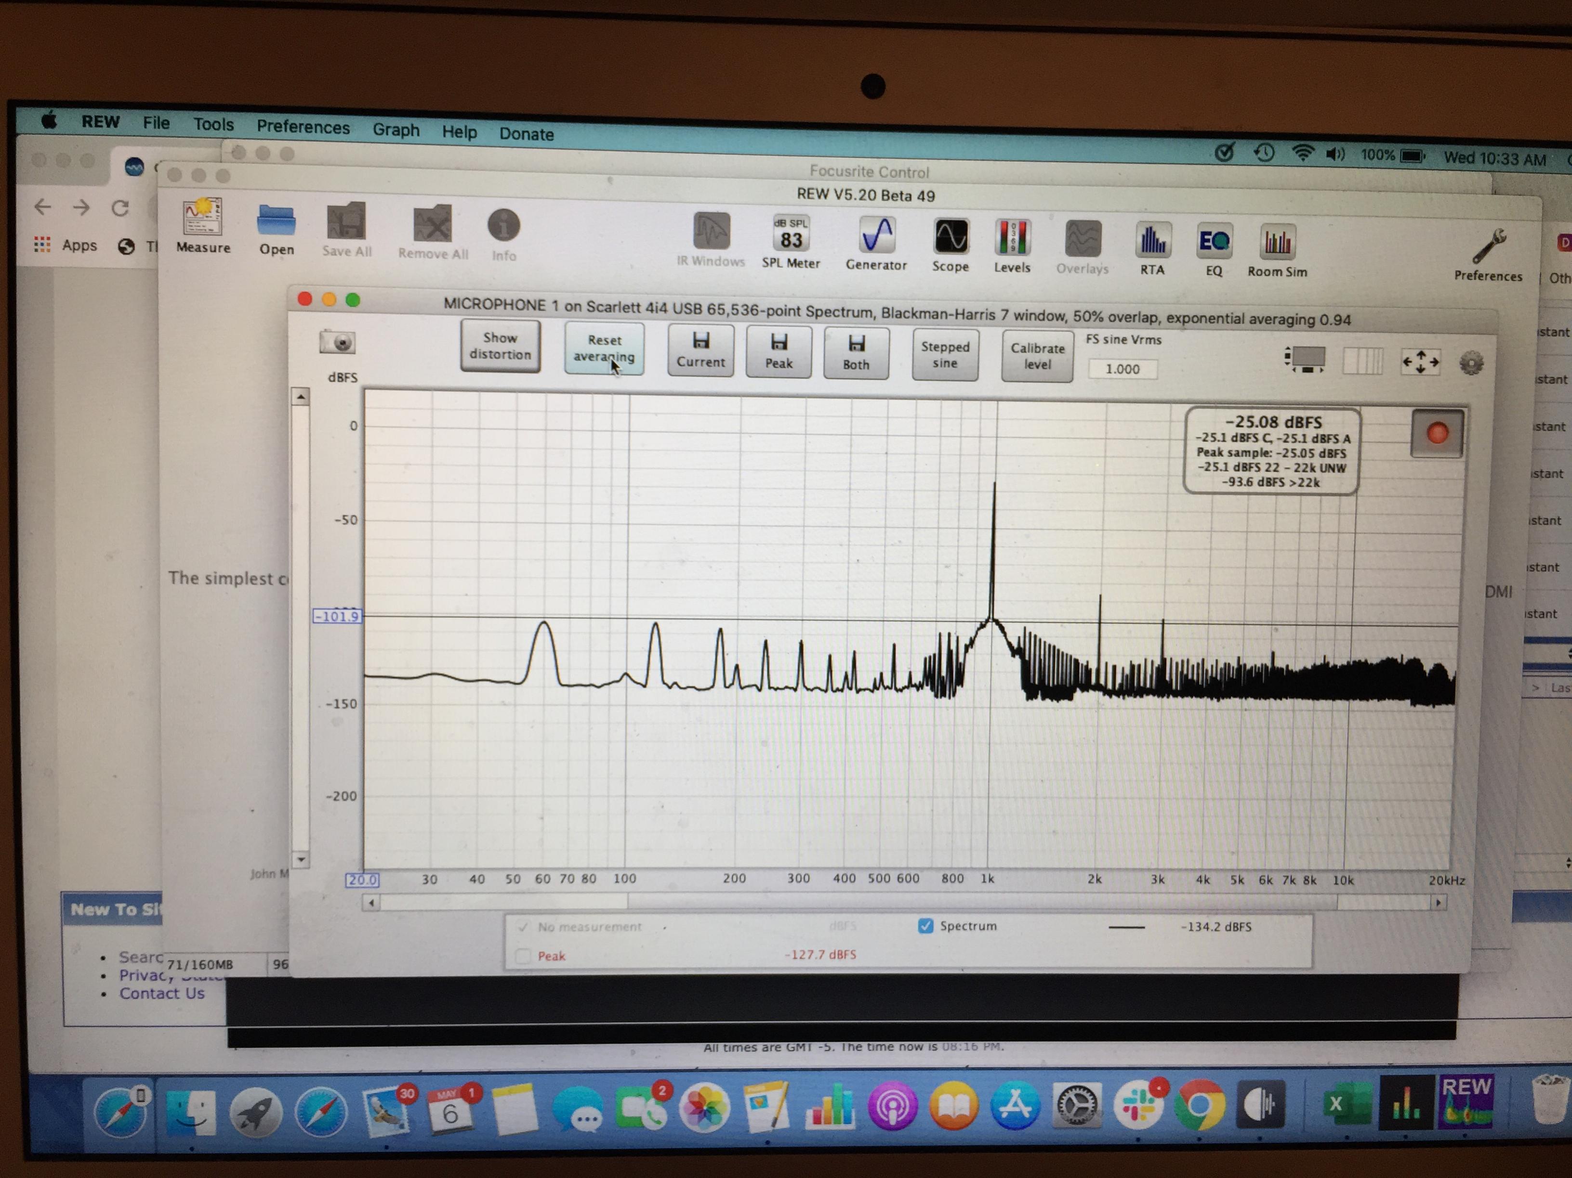Open the Apple menu

[x=49, y=120]
